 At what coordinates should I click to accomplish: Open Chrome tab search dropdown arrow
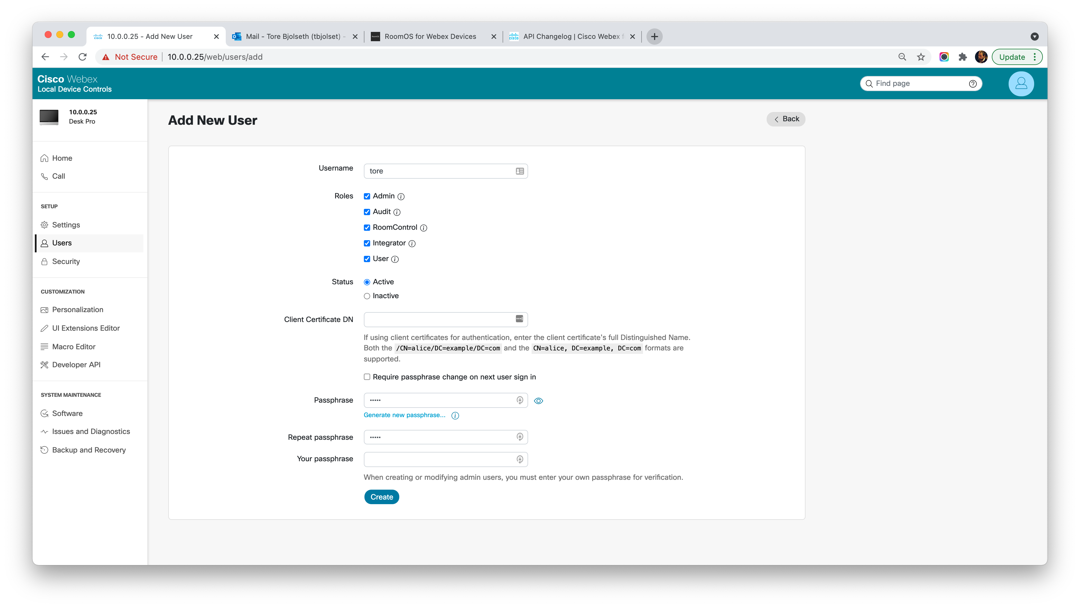[1034, 37]
